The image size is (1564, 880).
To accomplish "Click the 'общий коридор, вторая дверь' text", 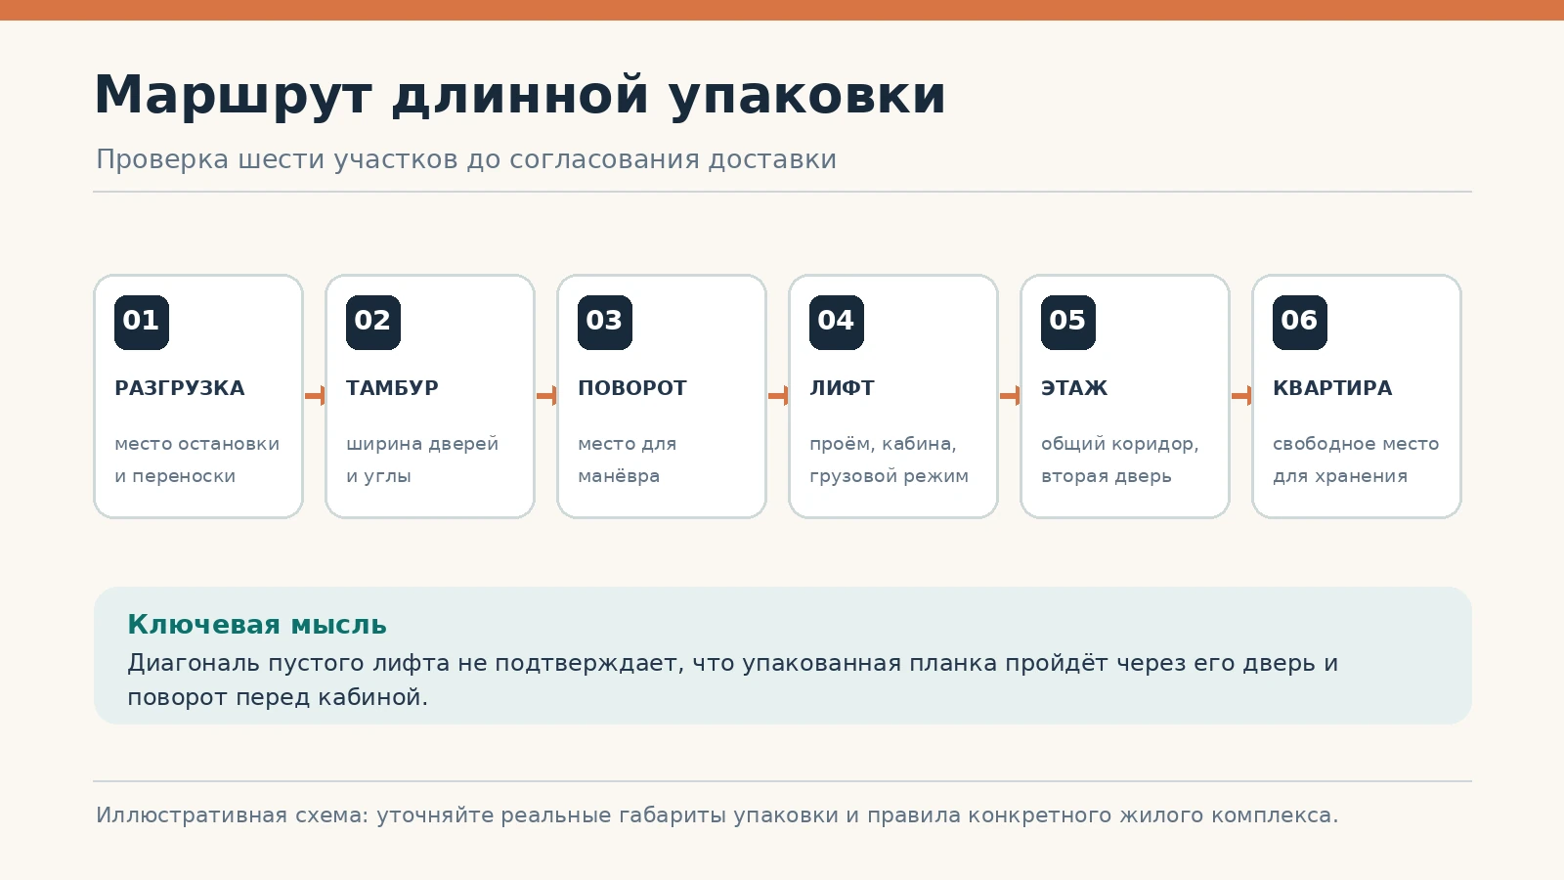I will 1120,460.
